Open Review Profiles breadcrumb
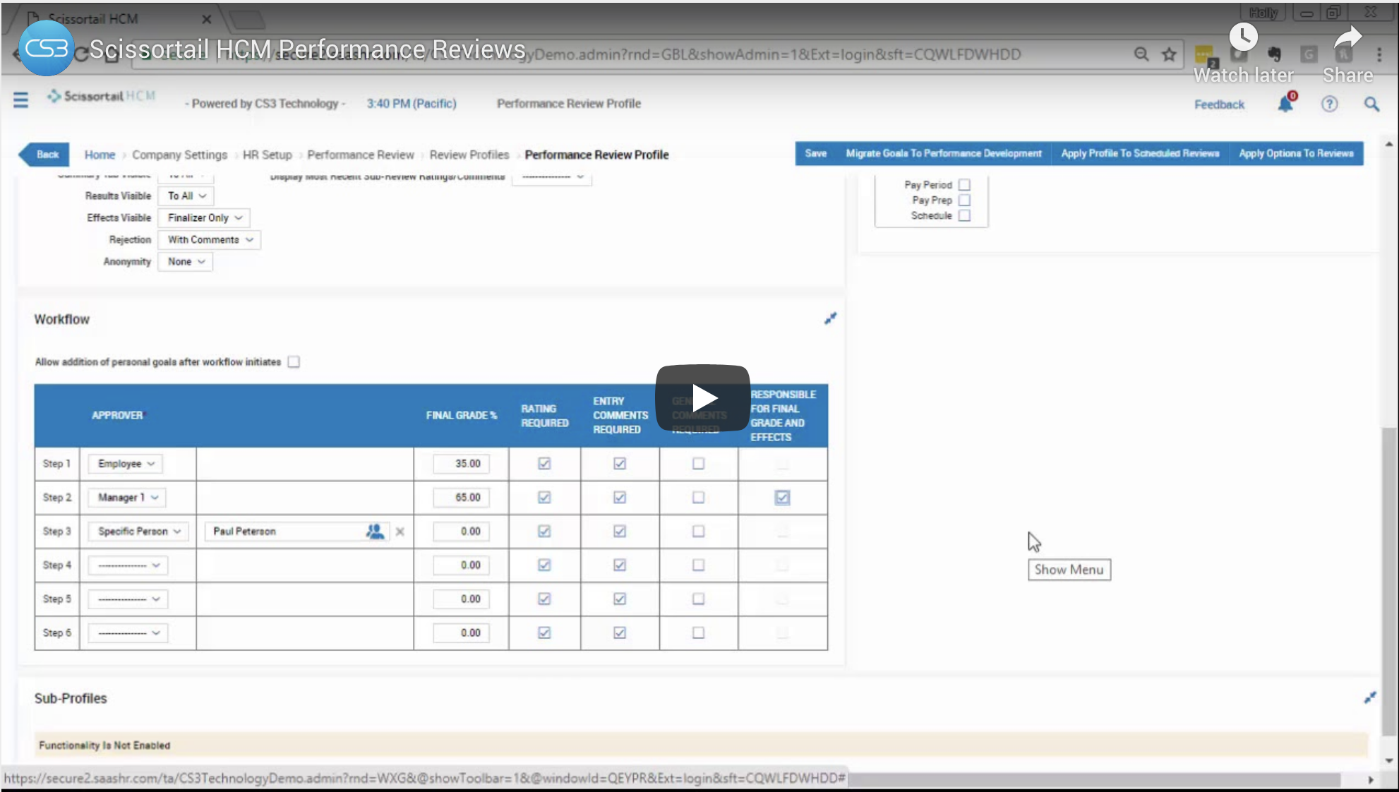Image resolution: width=1399 pixels, height=792 pixels. (x=469, y=155)
